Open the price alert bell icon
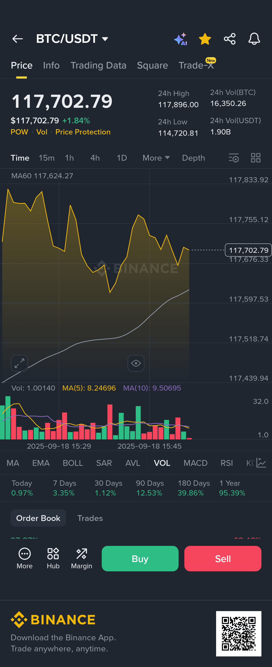 tap(254, 39)
